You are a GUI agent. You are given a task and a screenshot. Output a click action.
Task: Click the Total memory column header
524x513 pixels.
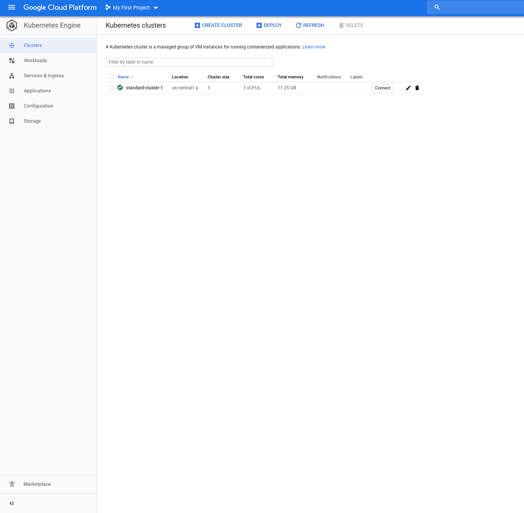[291, 77]
